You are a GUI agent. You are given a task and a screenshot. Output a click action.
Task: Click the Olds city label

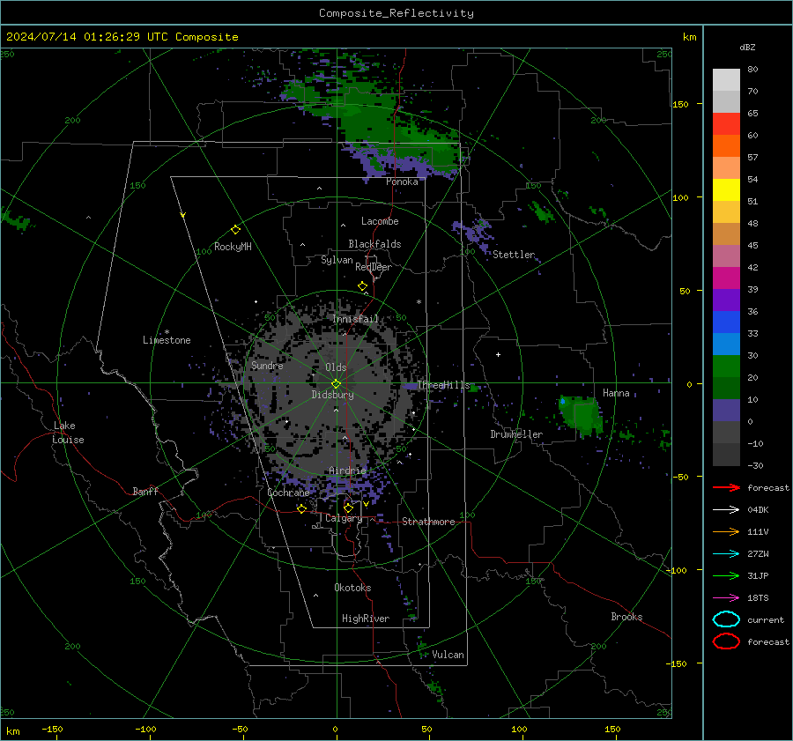[x=336, y=367]
